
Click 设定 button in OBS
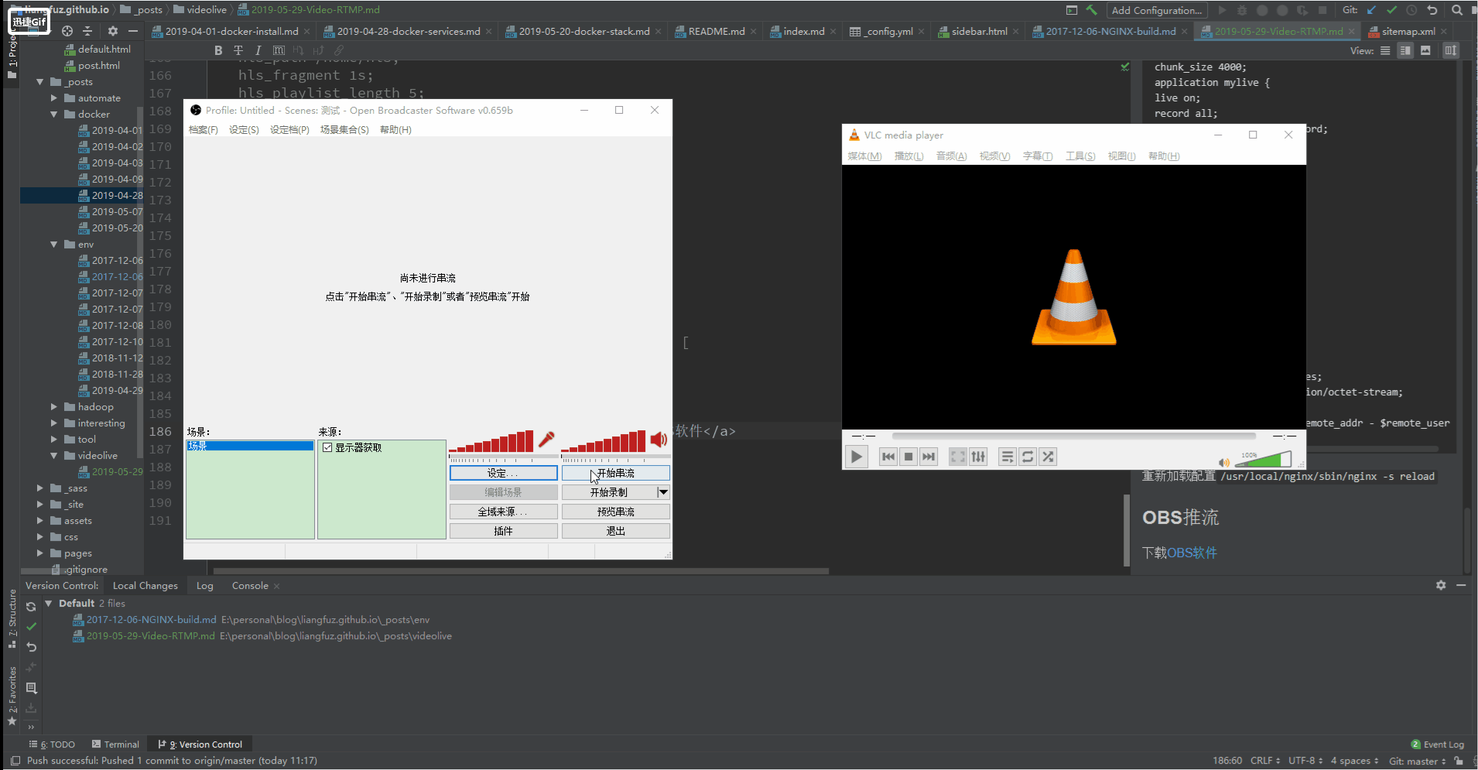[x=503, y=473]
